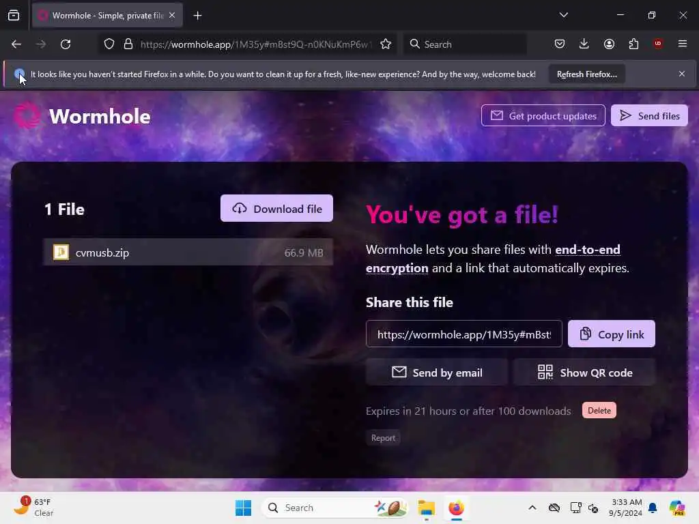
Task: Open weather widget showing 63°F Clear
Action: tap(34, 508)
